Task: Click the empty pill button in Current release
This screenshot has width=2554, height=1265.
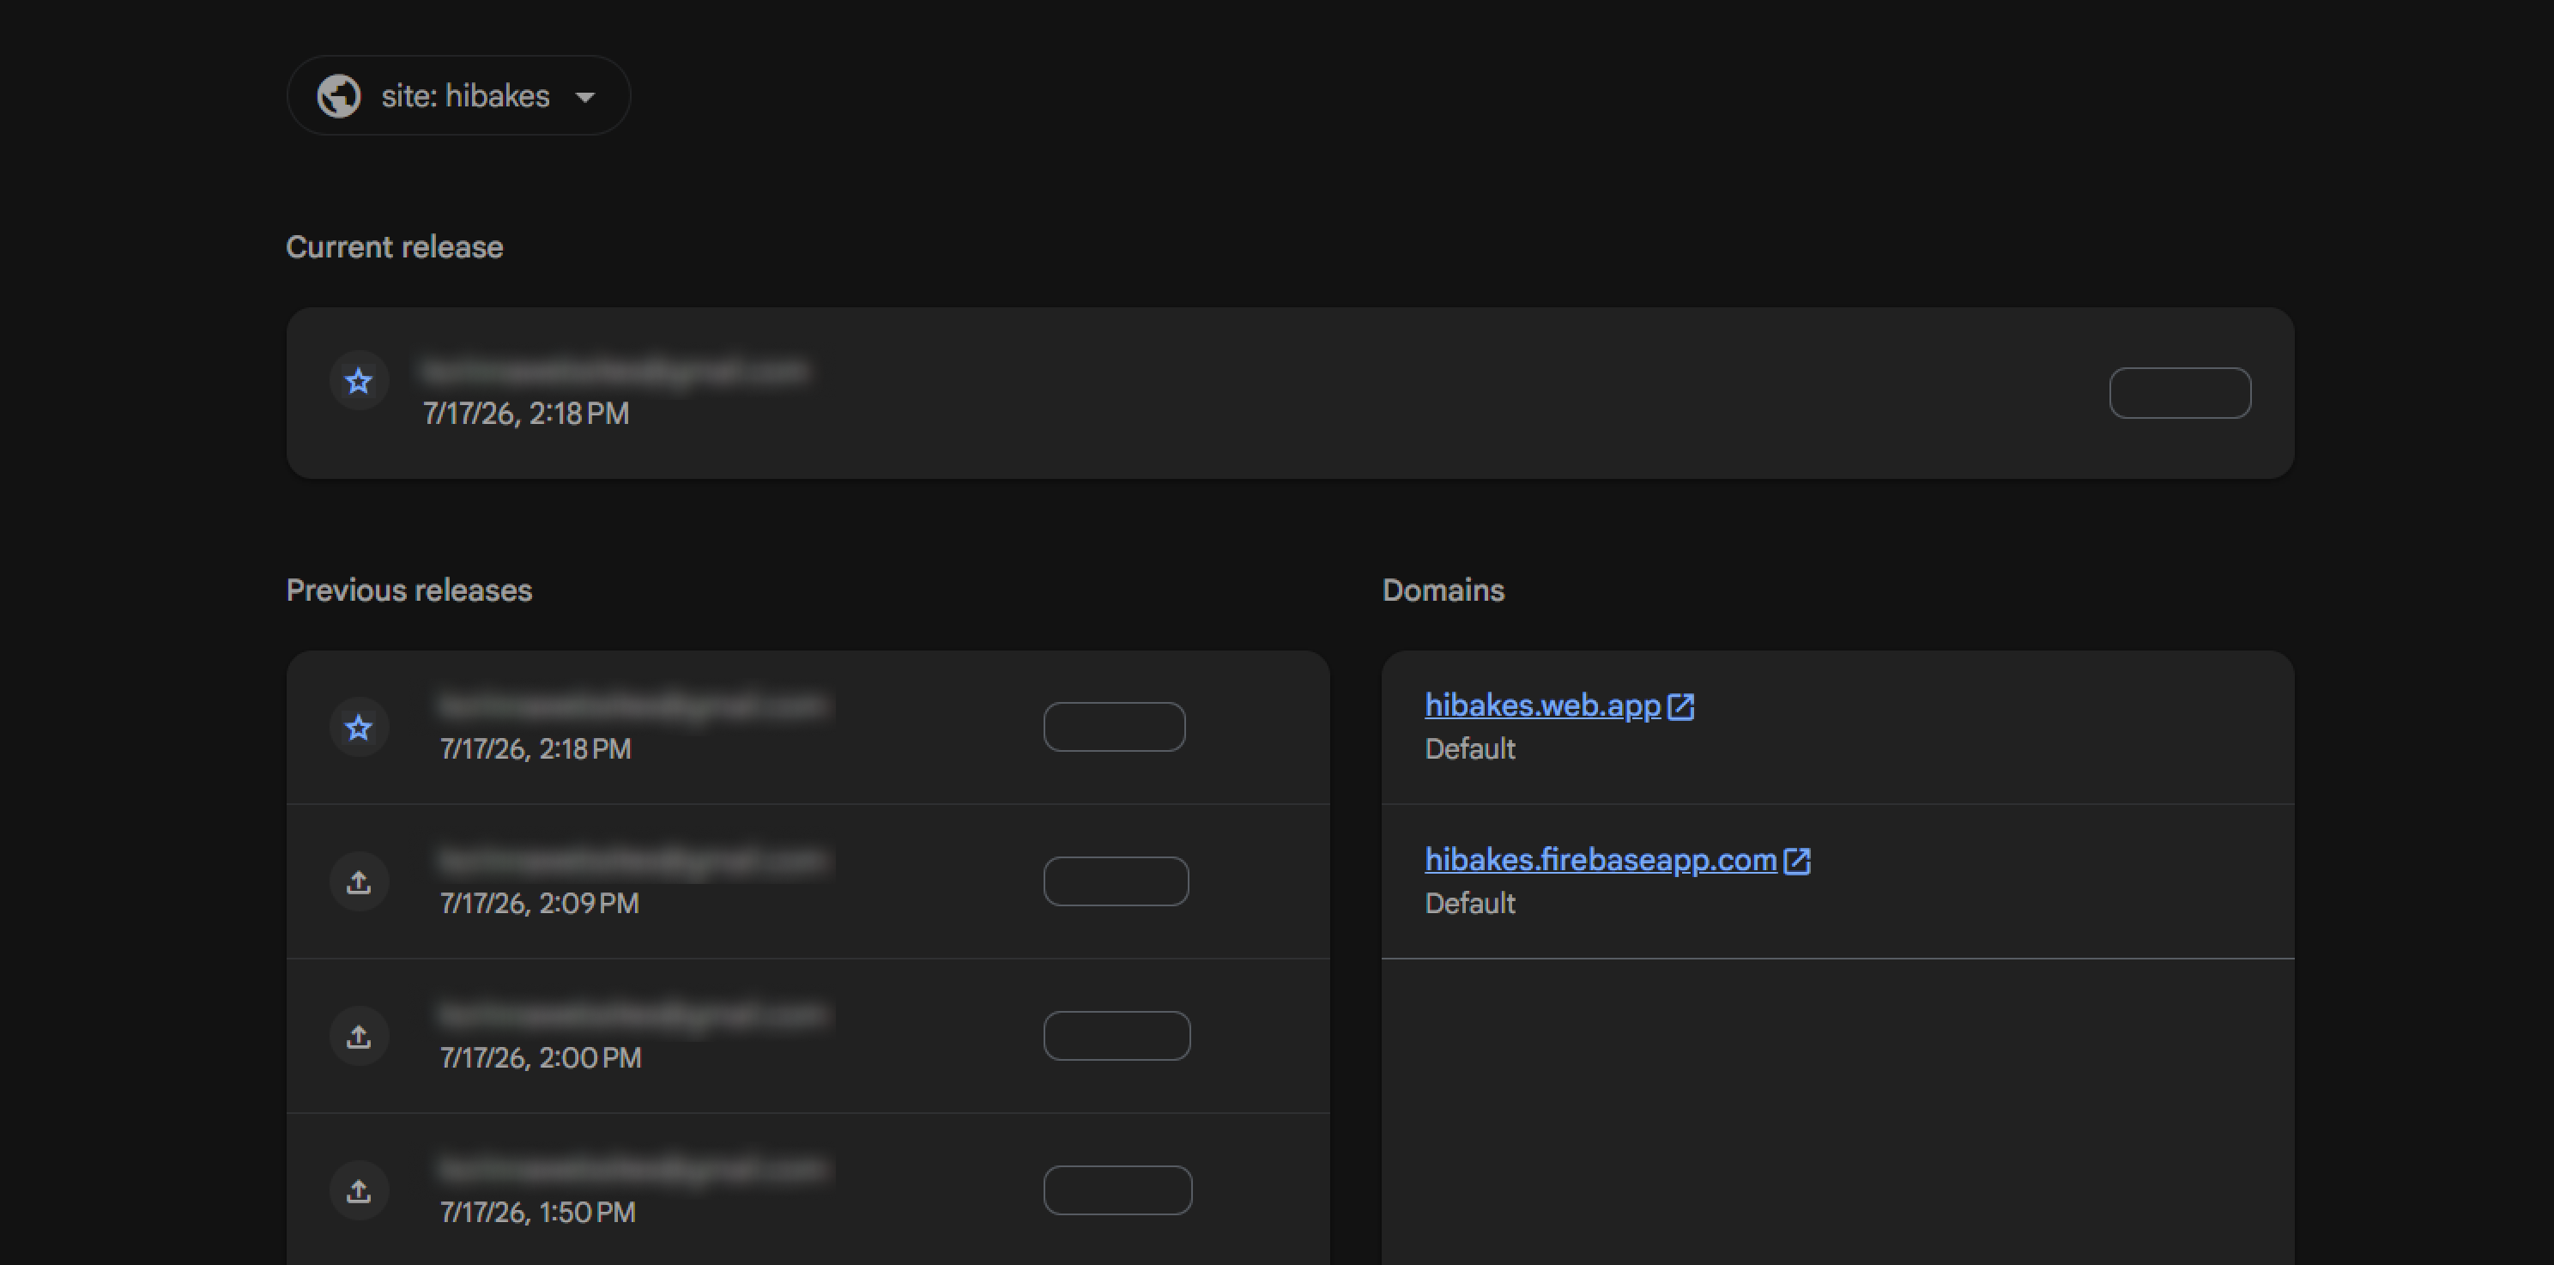Action: (x=2179, y=392)
